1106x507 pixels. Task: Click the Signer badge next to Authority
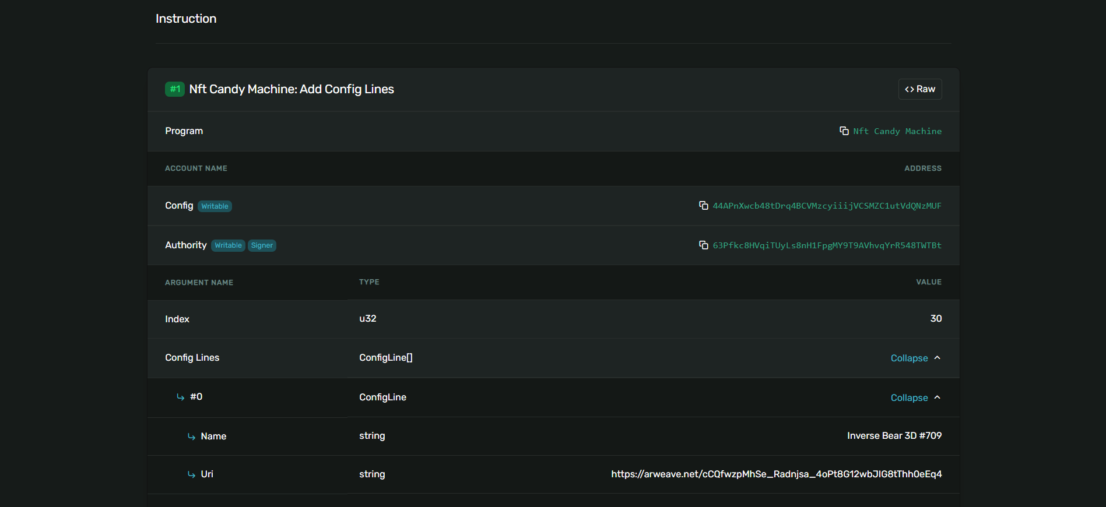tap(262, 245)
